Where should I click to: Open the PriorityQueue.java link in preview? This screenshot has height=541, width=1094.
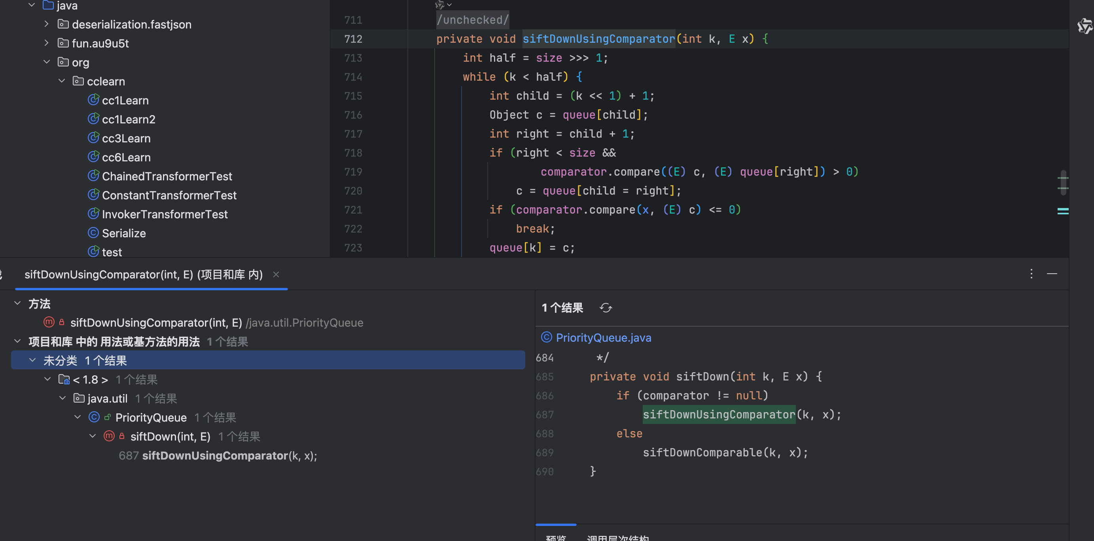(x=603, y=338)
